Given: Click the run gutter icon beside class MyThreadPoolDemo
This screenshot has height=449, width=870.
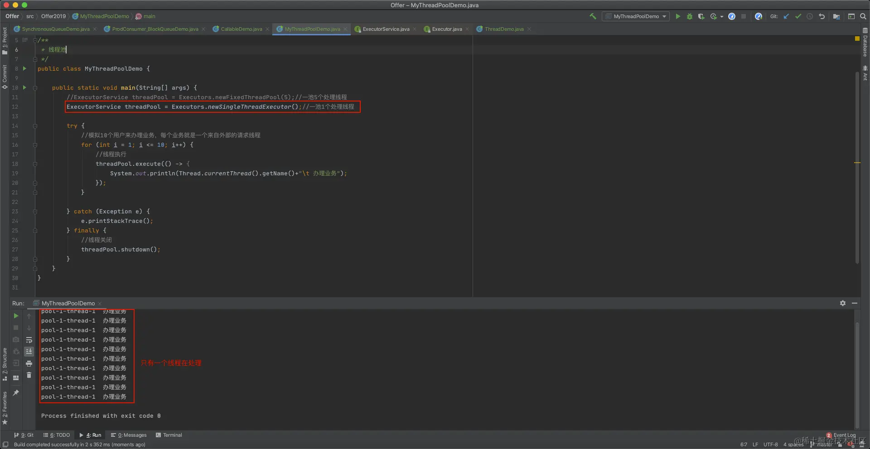Looking at the screenshot, I should [x=24, y=68].
